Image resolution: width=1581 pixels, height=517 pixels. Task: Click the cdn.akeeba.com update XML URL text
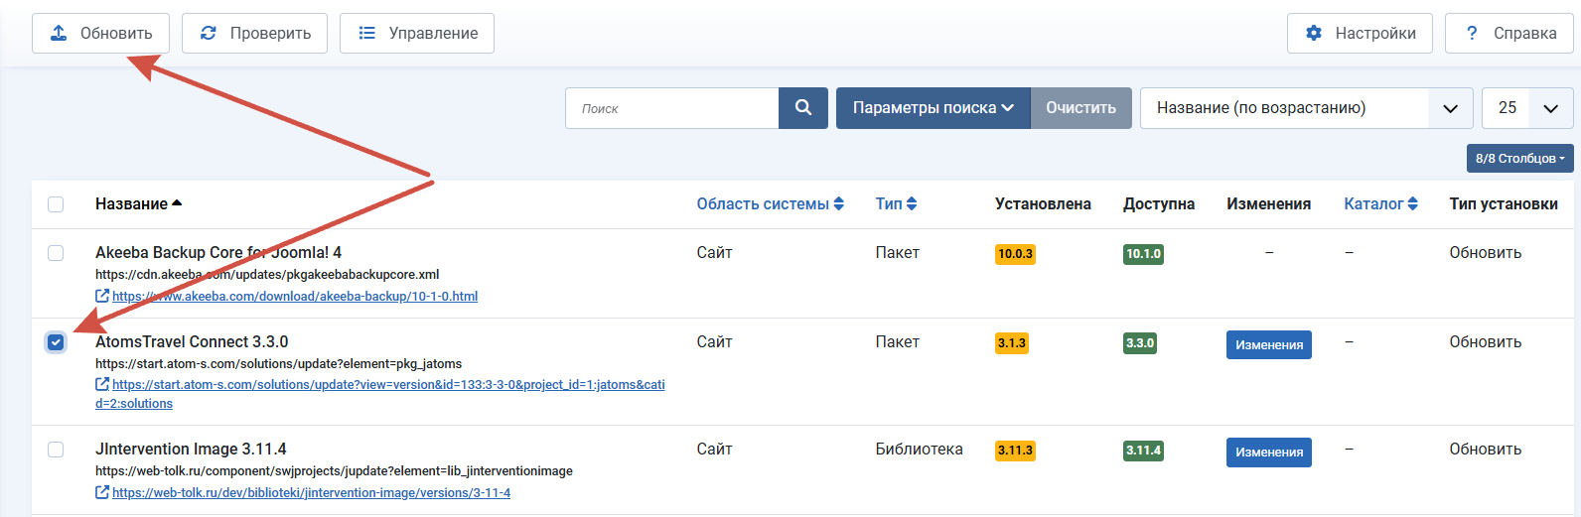(267, 274)
